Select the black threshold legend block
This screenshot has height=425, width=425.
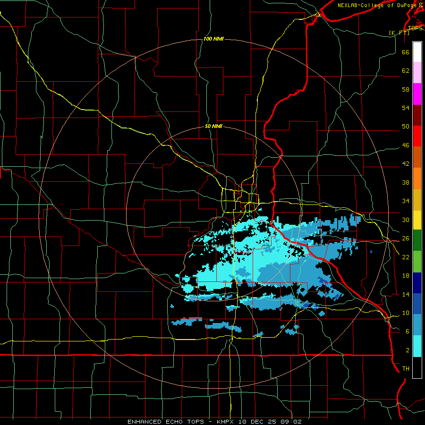[417, 367]
